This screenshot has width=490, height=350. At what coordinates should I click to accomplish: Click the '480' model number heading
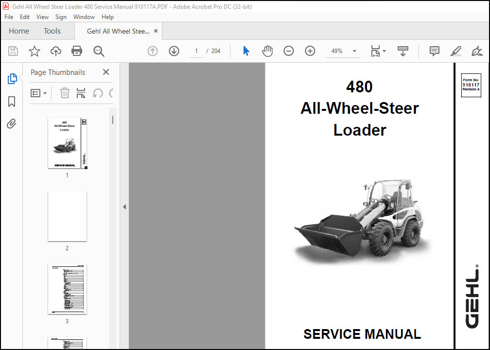(359, 87)
